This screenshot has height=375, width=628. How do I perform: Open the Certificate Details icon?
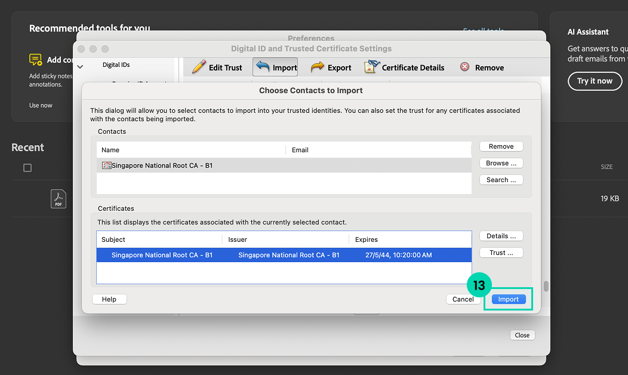372,67
